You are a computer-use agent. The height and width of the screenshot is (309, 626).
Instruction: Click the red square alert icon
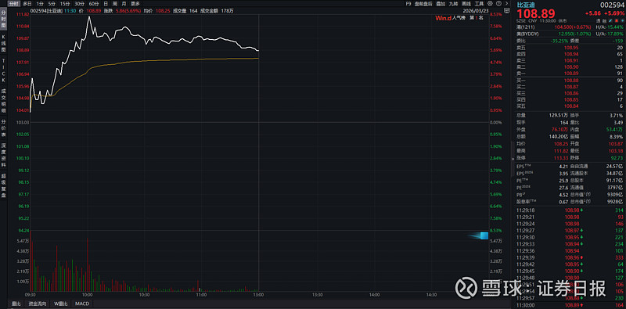coord(617,21)
